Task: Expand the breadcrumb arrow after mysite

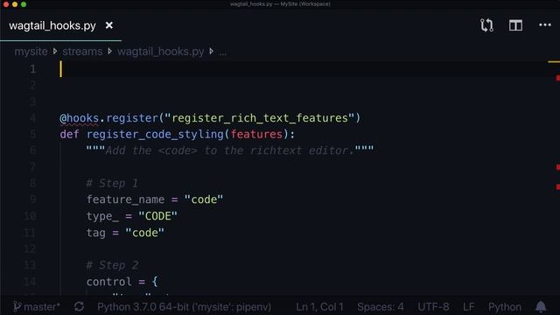Action: tap(55, 52)
